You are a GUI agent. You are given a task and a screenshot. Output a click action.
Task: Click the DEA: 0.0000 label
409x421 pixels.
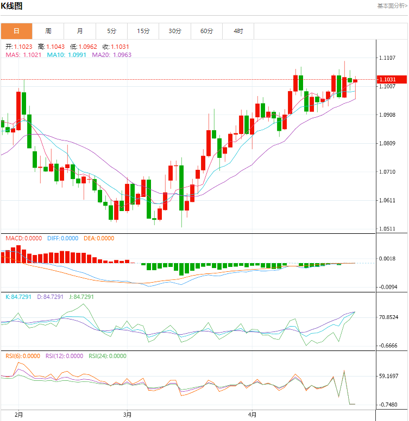99,238
